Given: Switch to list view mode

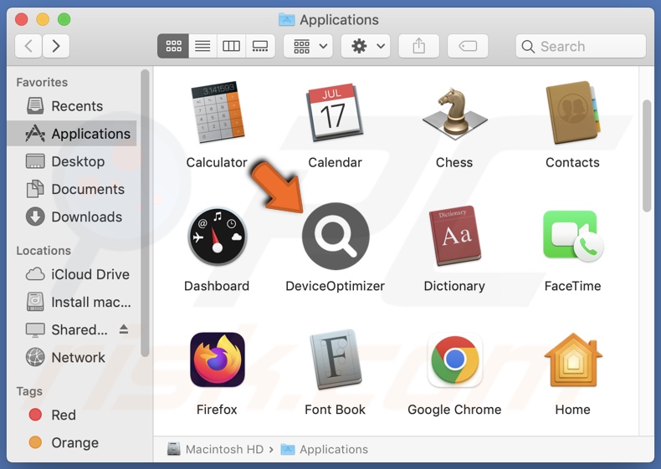Looking at the screenshot, I should (202, 47).
